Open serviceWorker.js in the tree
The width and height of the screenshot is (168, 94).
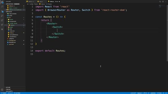(14, 35)
